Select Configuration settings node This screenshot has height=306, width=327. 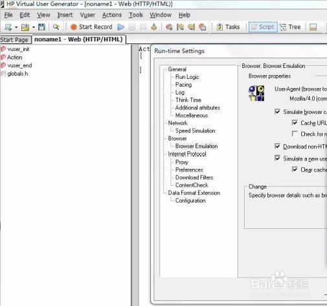(x=190, y=201)
